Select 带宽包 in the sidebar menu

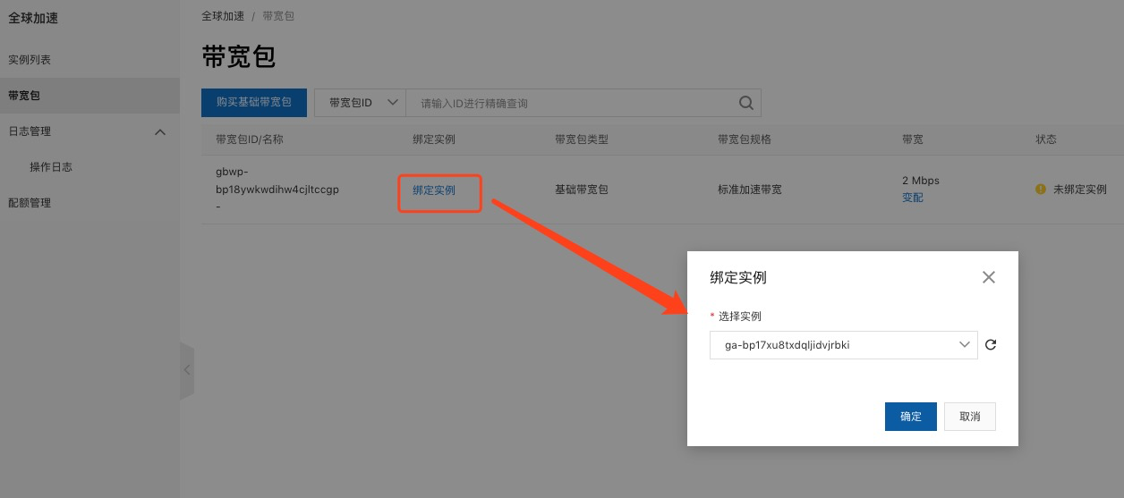coord(24,96)
